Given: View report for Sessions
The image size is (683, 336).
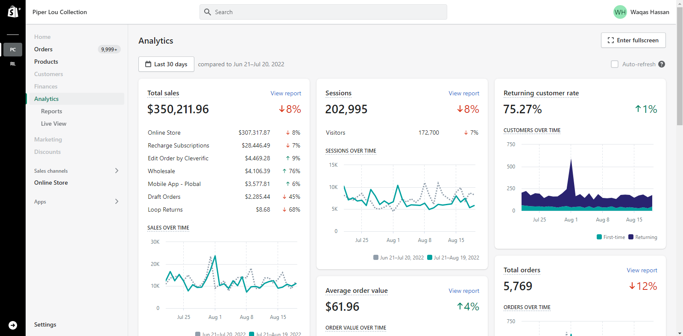Looking at the screenshot, I should pos(464,93).
